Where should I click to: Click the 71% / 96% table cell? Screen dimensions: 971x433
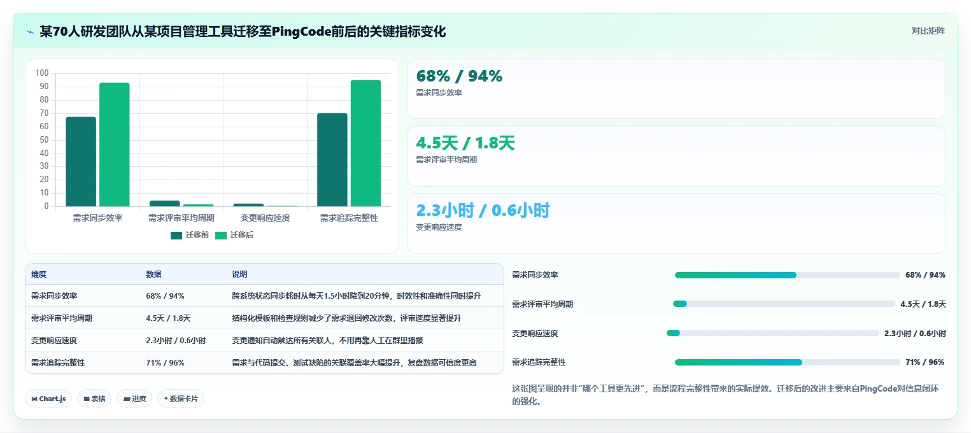coord(165,363)
